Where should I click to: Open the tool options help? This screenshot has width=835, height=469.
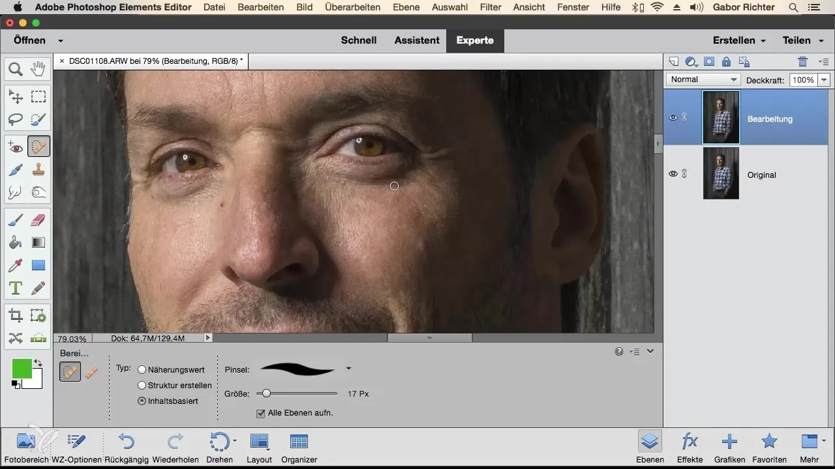coord(618,352)
